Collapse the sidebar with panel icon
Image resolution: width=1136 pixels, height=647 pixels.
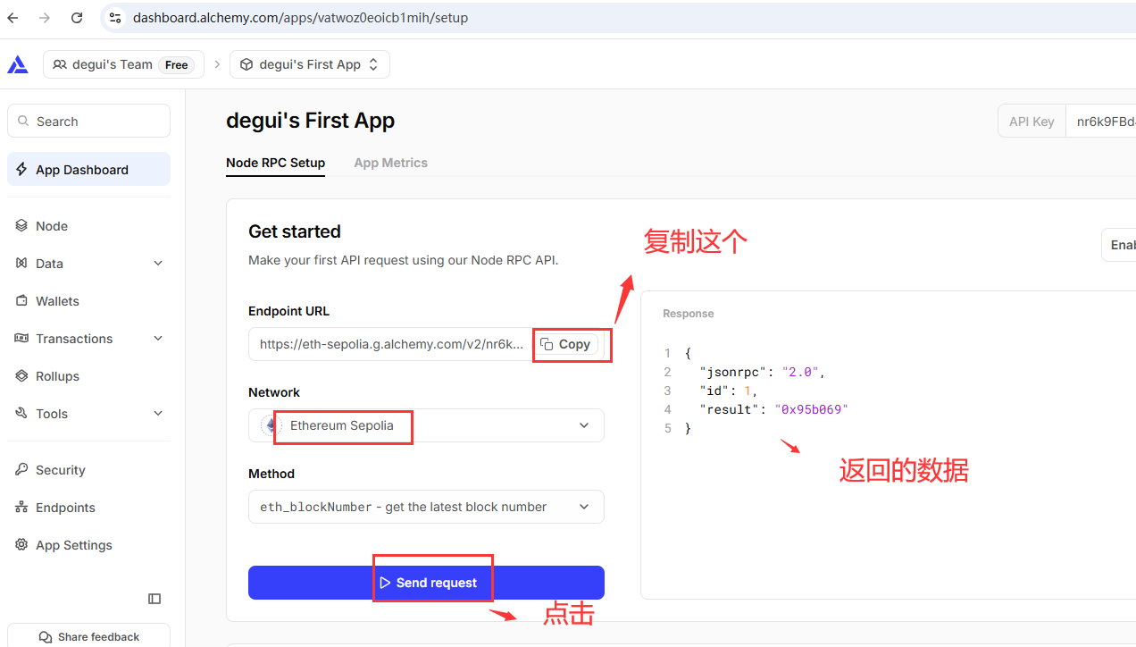155,599
